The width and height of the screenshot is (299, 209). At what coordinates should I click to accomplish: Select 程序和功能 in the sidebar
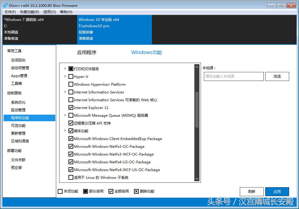(29, 118)
